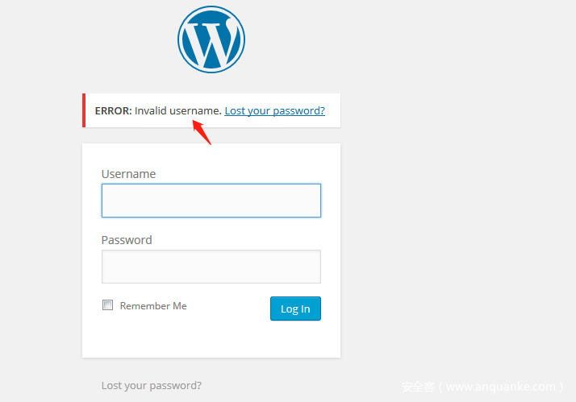This screenshot has height=402, width=576.
Task: Click the red arrow annotation
Action: coord(202,132)
